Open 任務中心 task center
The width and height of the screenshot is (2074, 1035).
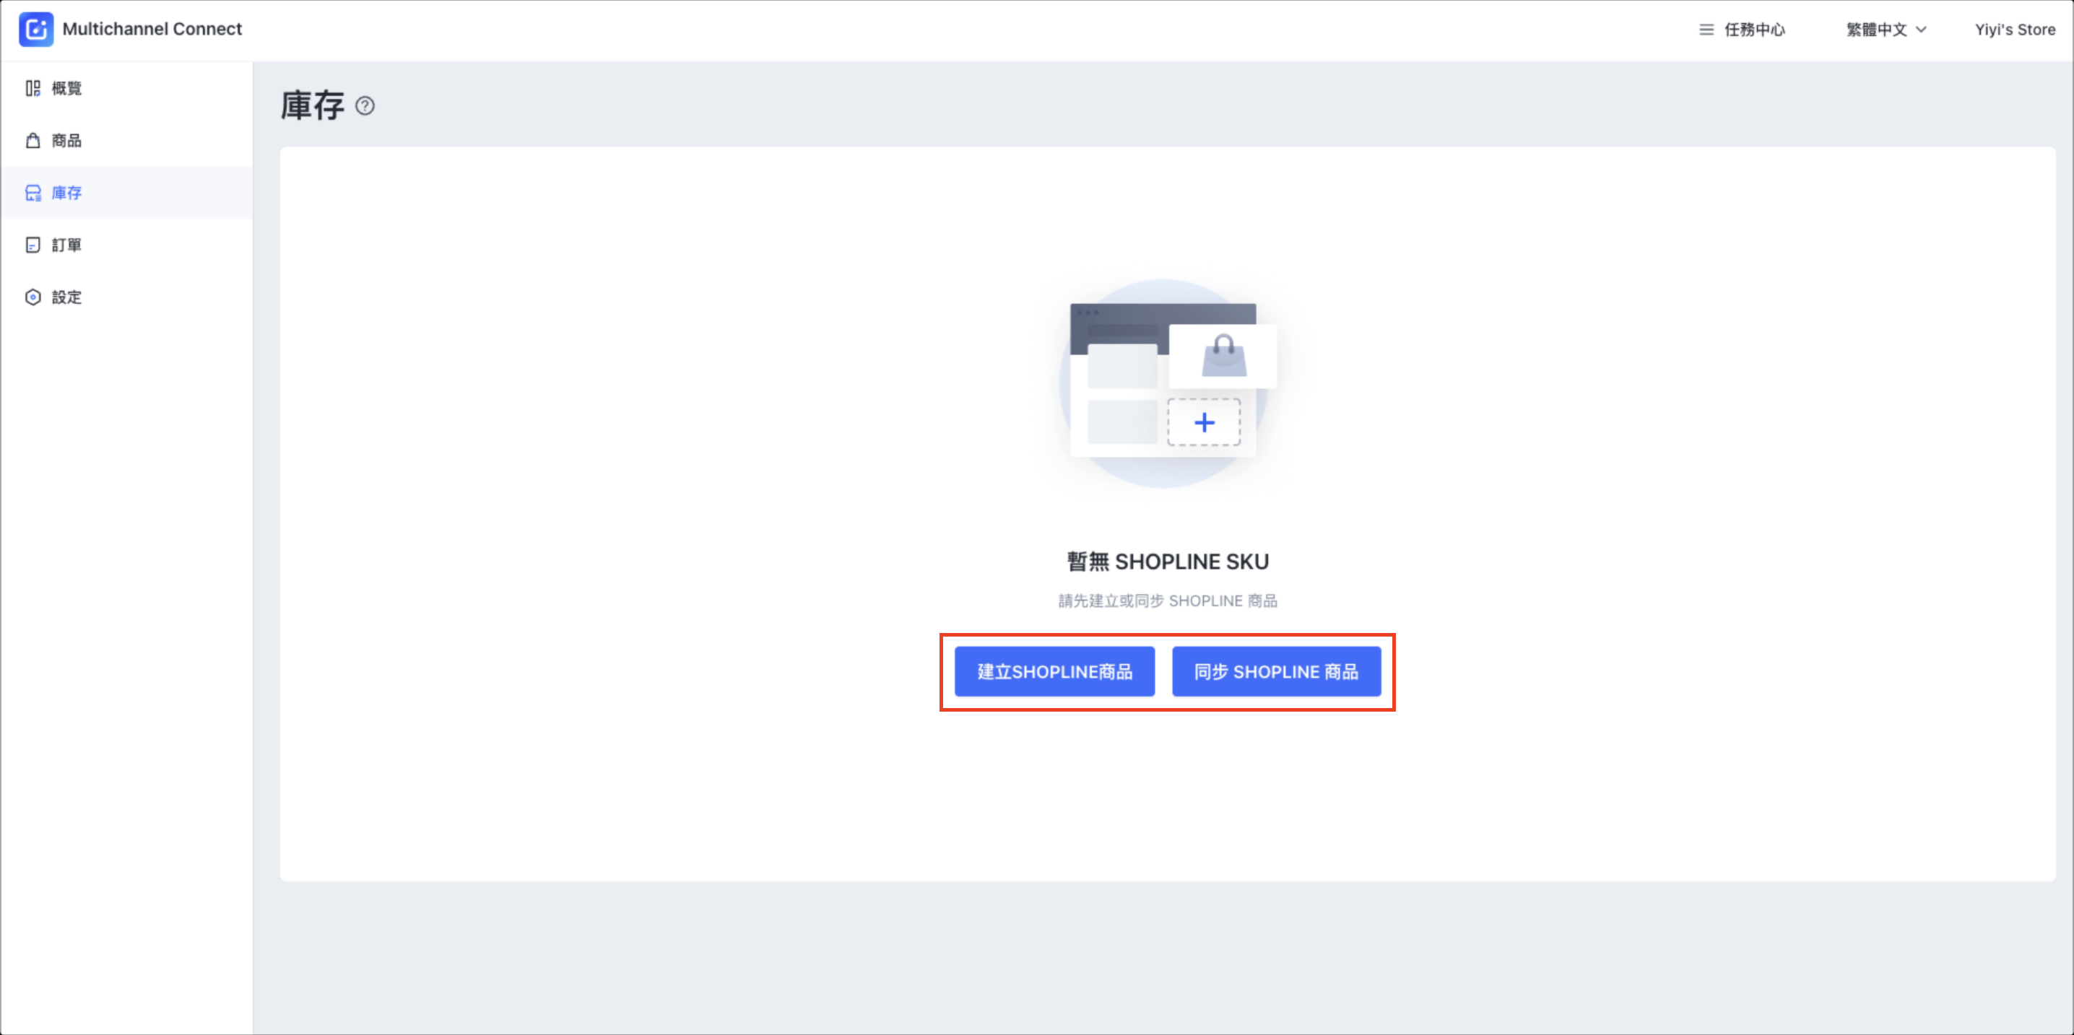pyautogui.click(x=1743, y=30)
